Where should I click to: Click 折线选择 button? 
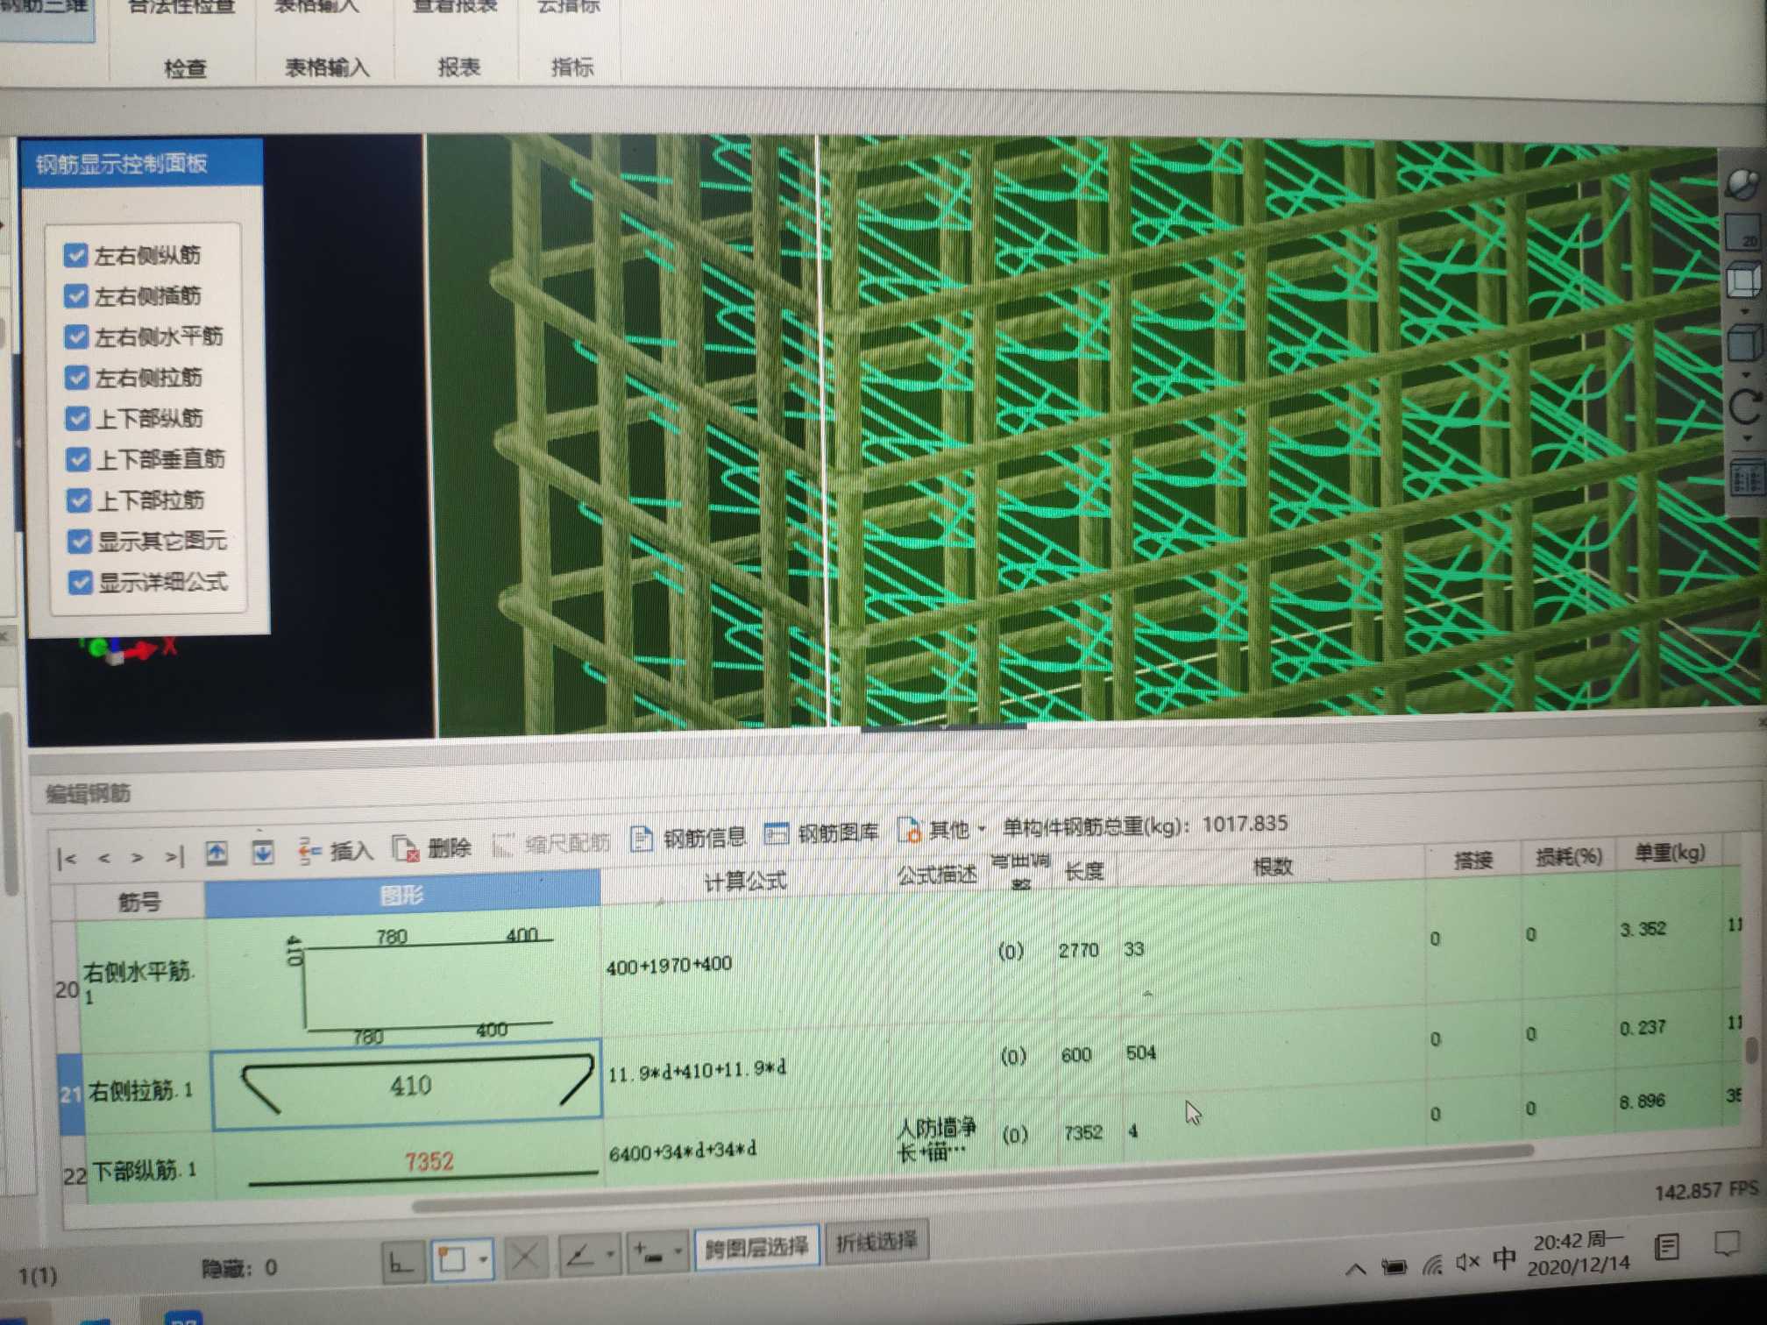click(876, 1241)
